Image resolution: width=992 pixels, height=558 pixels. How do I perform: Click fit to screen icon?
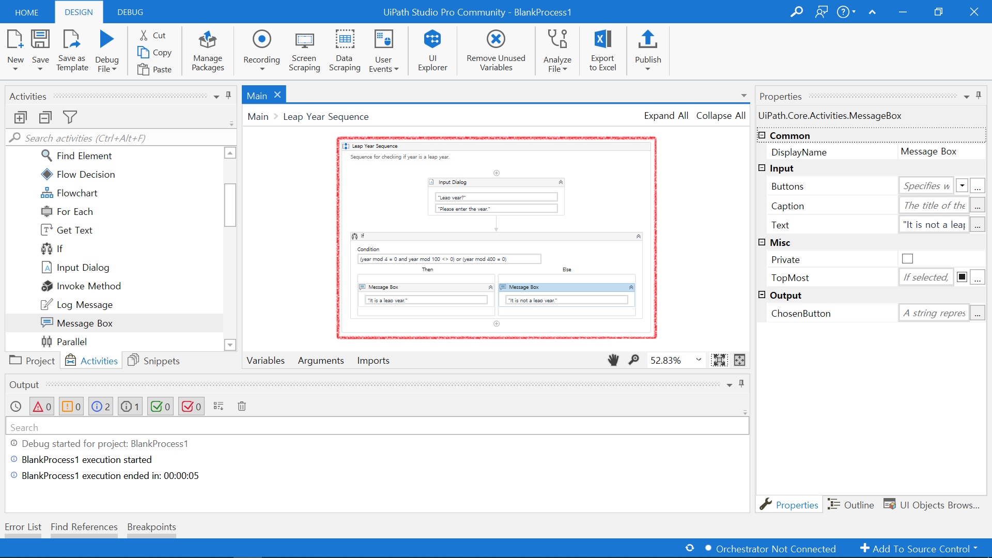[719, 360]
